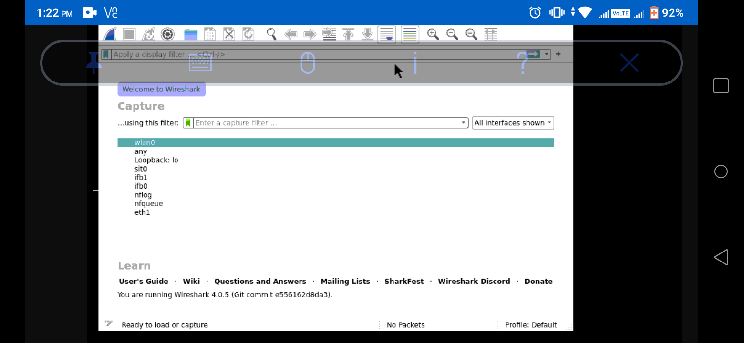Open Wiki link

tap(191, 282)
